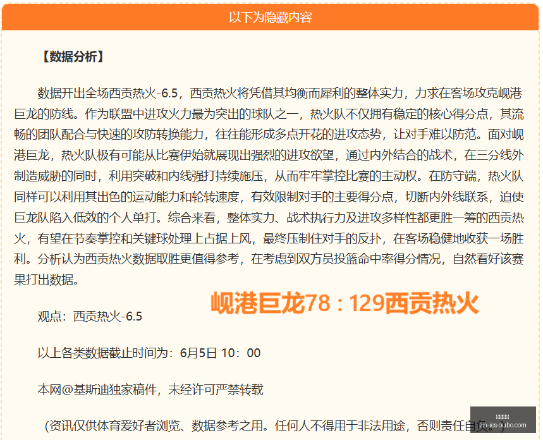Image resolution: width=543 pixels, height=440 pixels.
Task: Click the disclaimer starting '(资讯仅供体育爱好者浏览'
Action: (274, 426)
